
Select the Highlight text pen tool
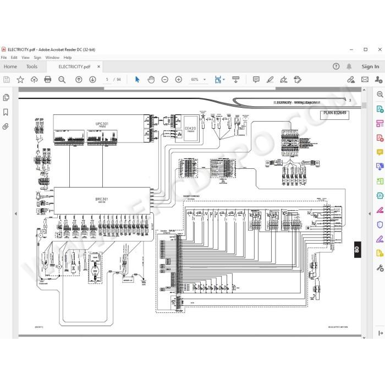coord(270,80)
